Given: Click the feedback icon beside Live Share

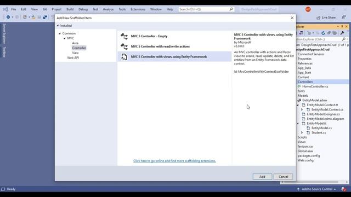Looking at the screenshot, I should [344, 17].
